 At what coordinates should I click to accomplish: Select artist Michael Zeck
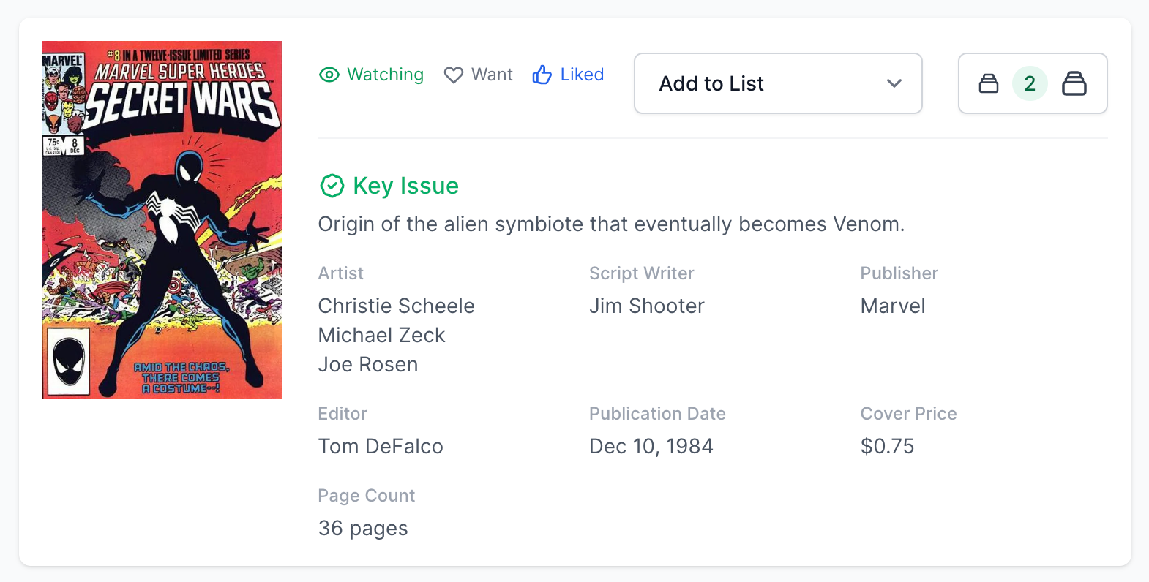click(381, 335)
